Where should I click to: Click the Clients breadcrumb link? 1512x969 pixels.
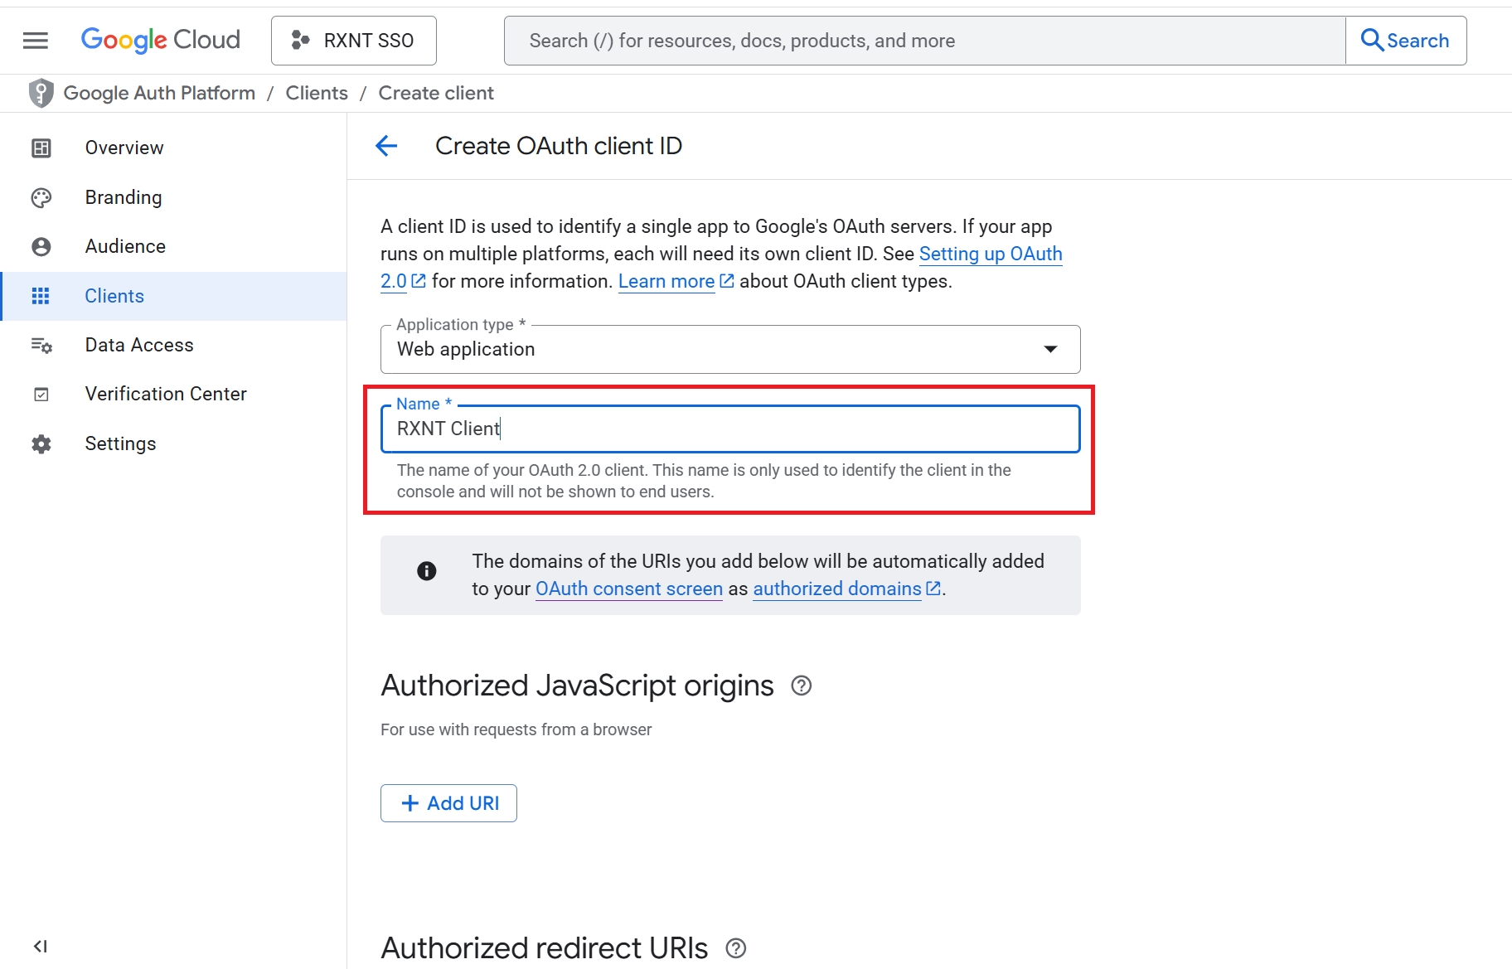[317, 93]
